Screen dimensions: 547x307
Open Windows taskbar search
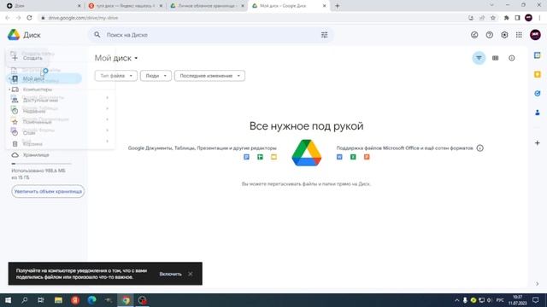coord(25,300)
